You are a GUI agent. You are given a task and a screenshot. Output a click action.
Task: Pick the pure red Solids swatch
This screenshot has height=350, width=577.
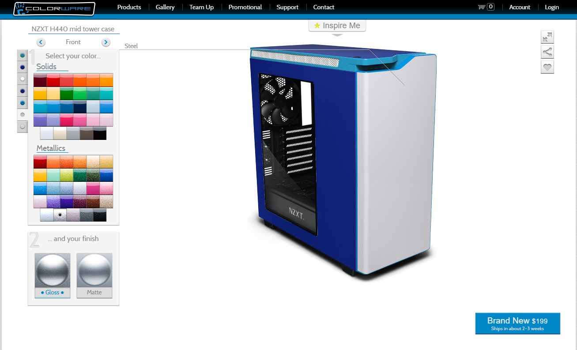(53, 80)
